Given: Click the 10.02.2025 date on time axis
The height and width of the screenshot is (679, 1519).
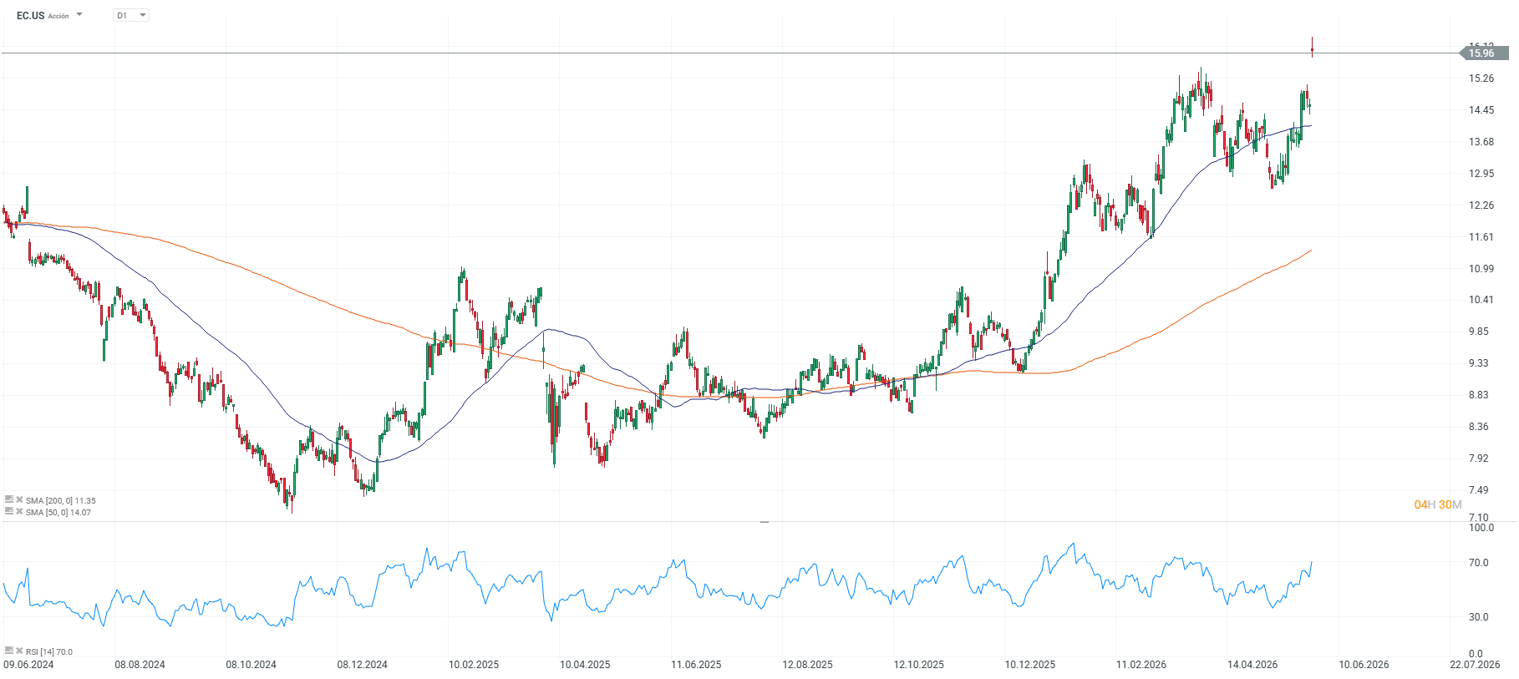Looking at the screenshot, I should pyautogui.click(x=474, y=665).
